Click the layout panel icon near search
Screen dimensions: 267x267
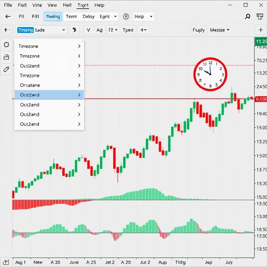(259, 16)
